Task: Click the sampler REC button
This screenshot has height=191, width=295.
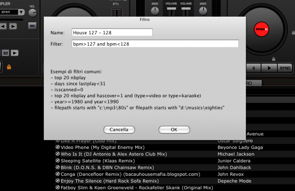Action: click(x=32, y=26)
